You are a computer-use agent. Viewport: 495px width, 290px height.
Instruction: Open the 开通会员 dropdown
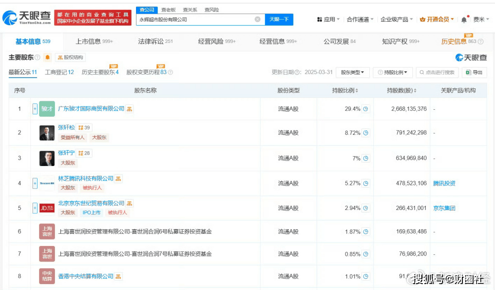tap(437, 20)
